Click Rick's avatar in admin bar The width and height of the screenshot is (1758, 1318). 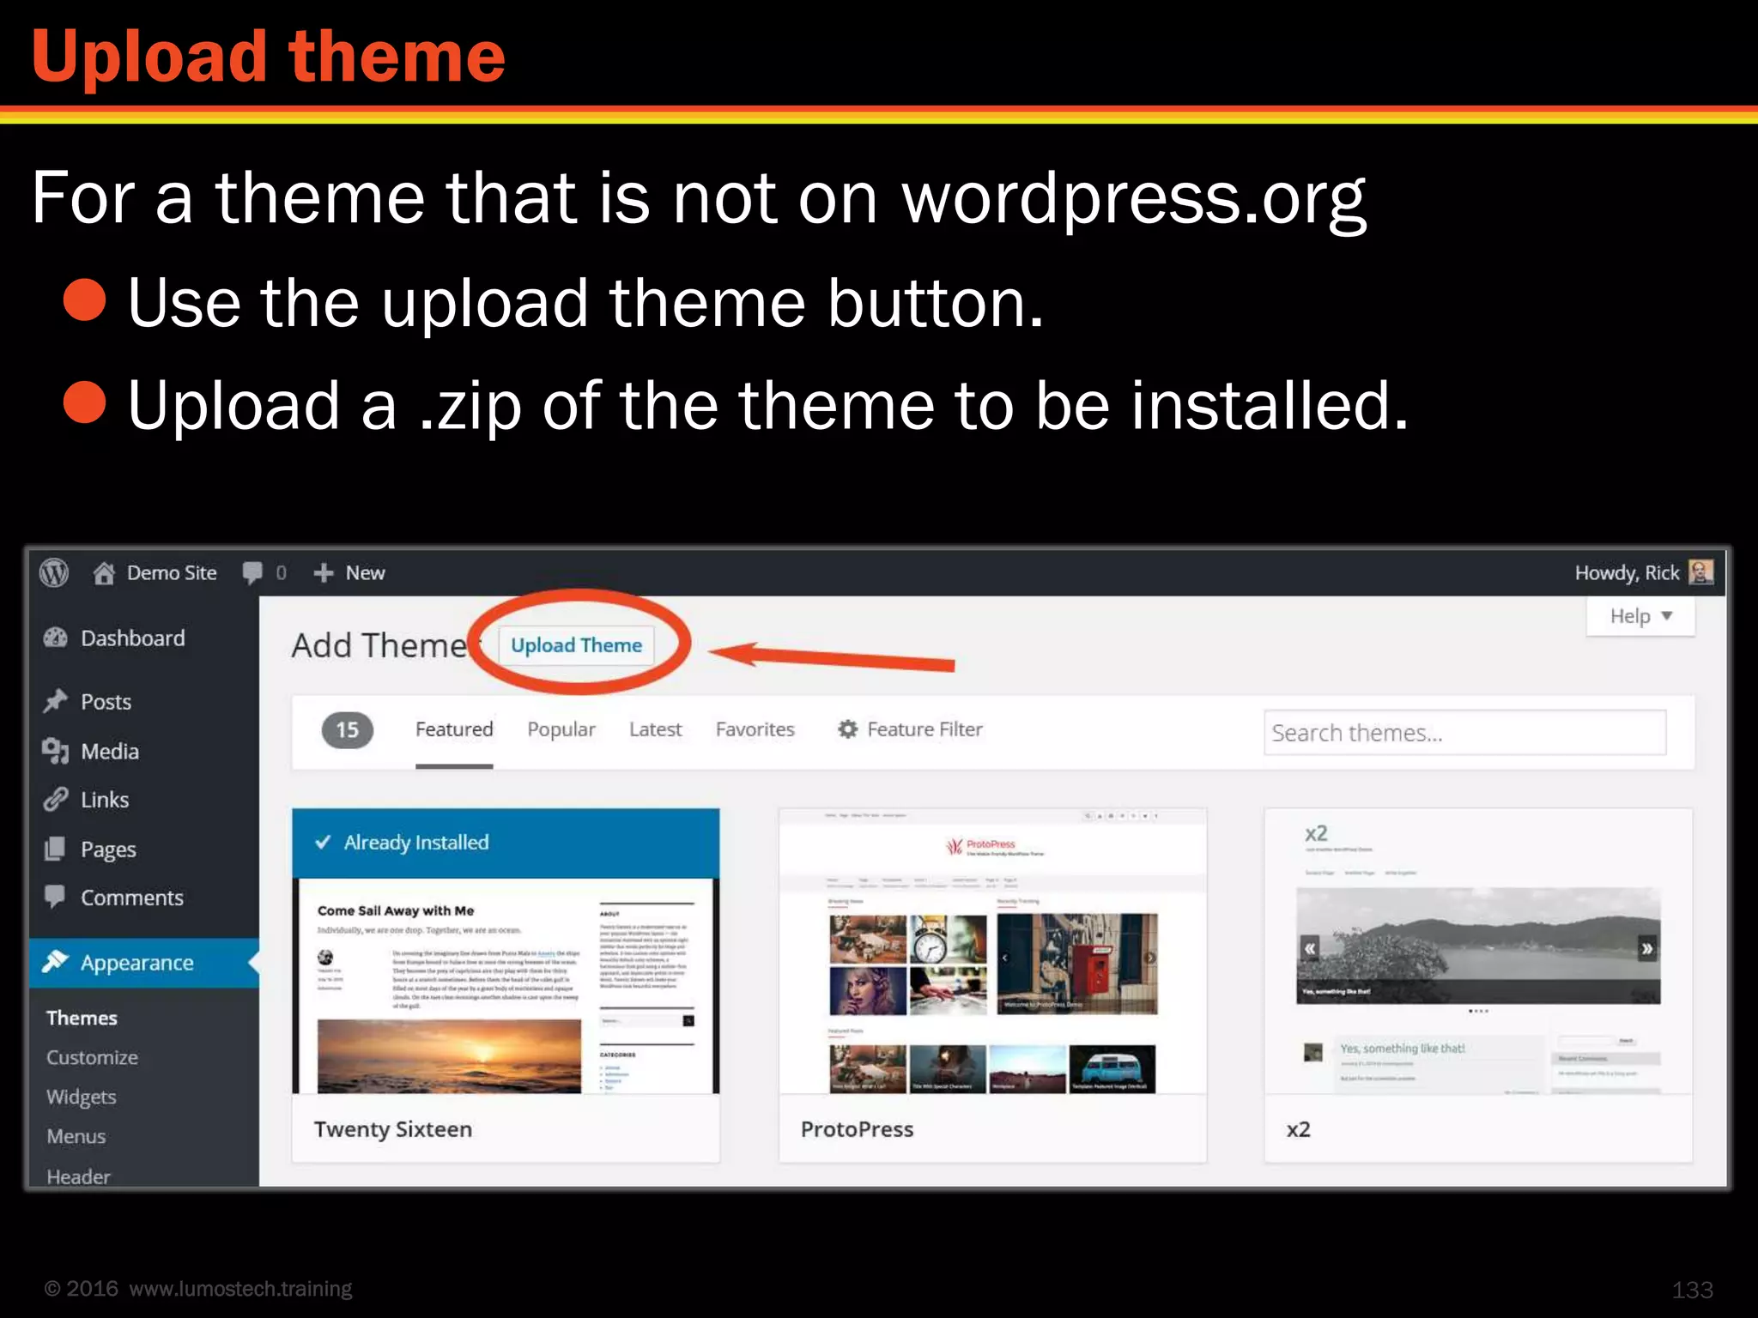coord(1700,571)
